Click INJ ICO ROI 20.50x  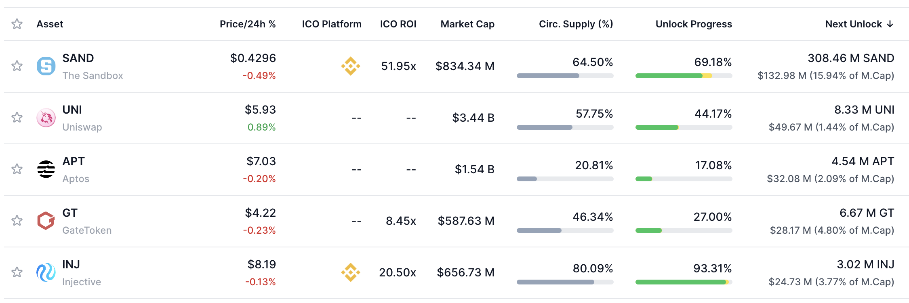coord(398,272)
